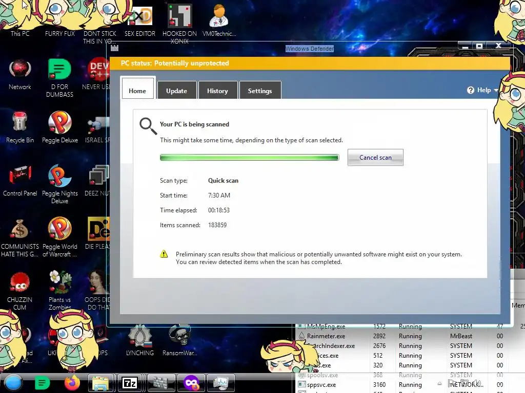The height and width of the screenshot is (393, 525).
Task: Open the D FOR DUMBASS shortcut
Action: (59, 78)
